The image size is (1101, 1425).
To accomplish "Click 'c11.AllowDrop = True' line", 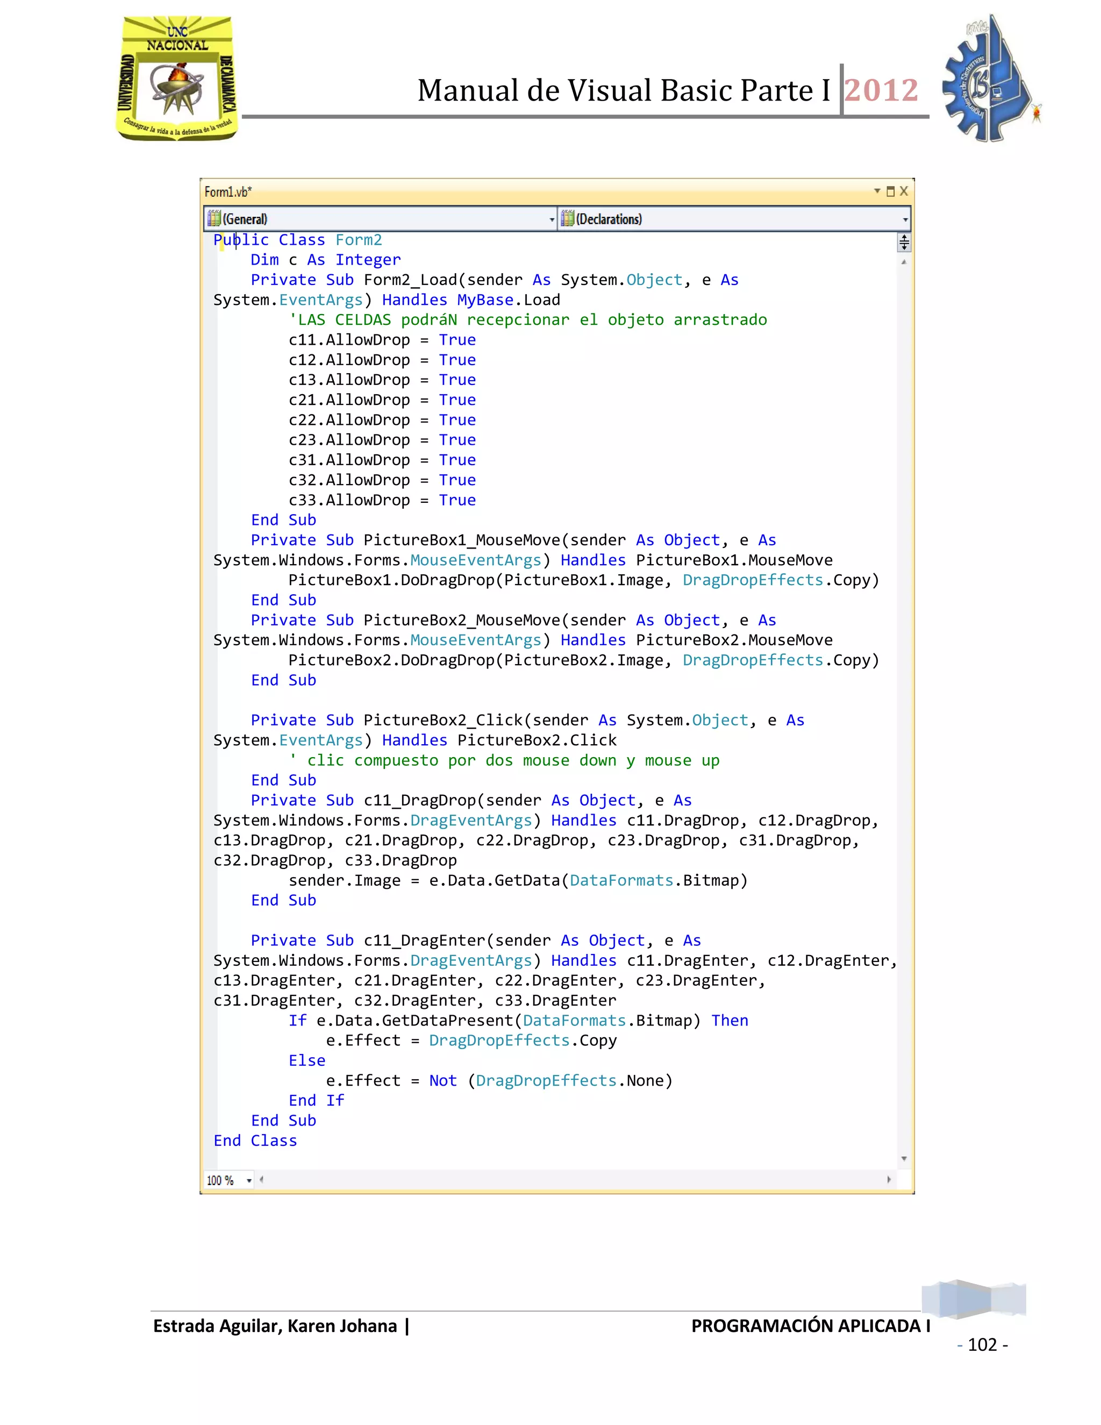I will point(382,340).
